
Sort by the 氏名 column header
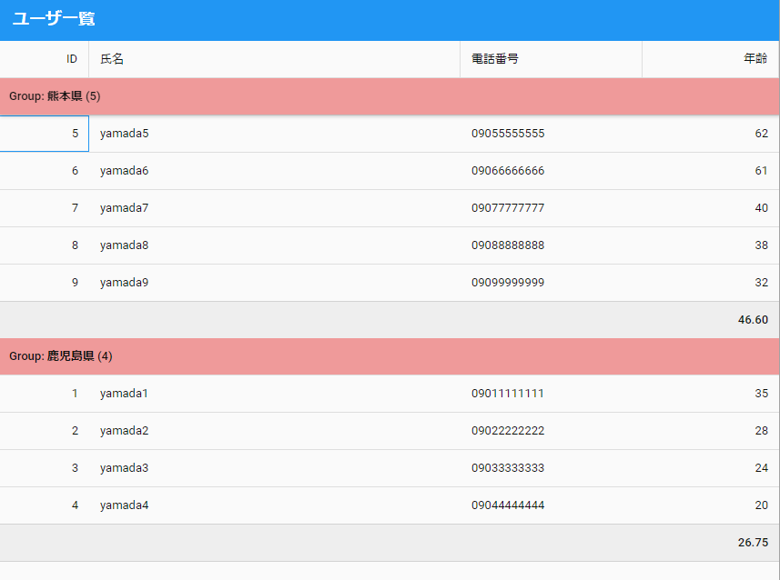tap(274, 59)
